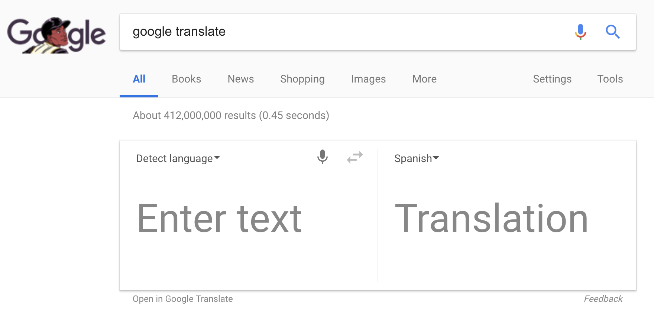Open search Settings
The width and height of the screenshot is (654, 313).
click(552, 79)
